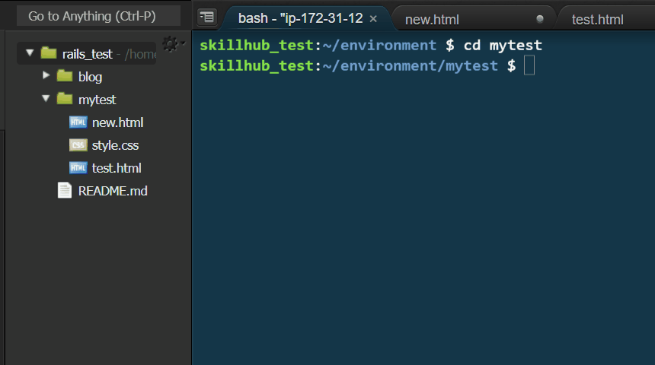Click the terminal prompt cursor area

[x=529, y=65]
